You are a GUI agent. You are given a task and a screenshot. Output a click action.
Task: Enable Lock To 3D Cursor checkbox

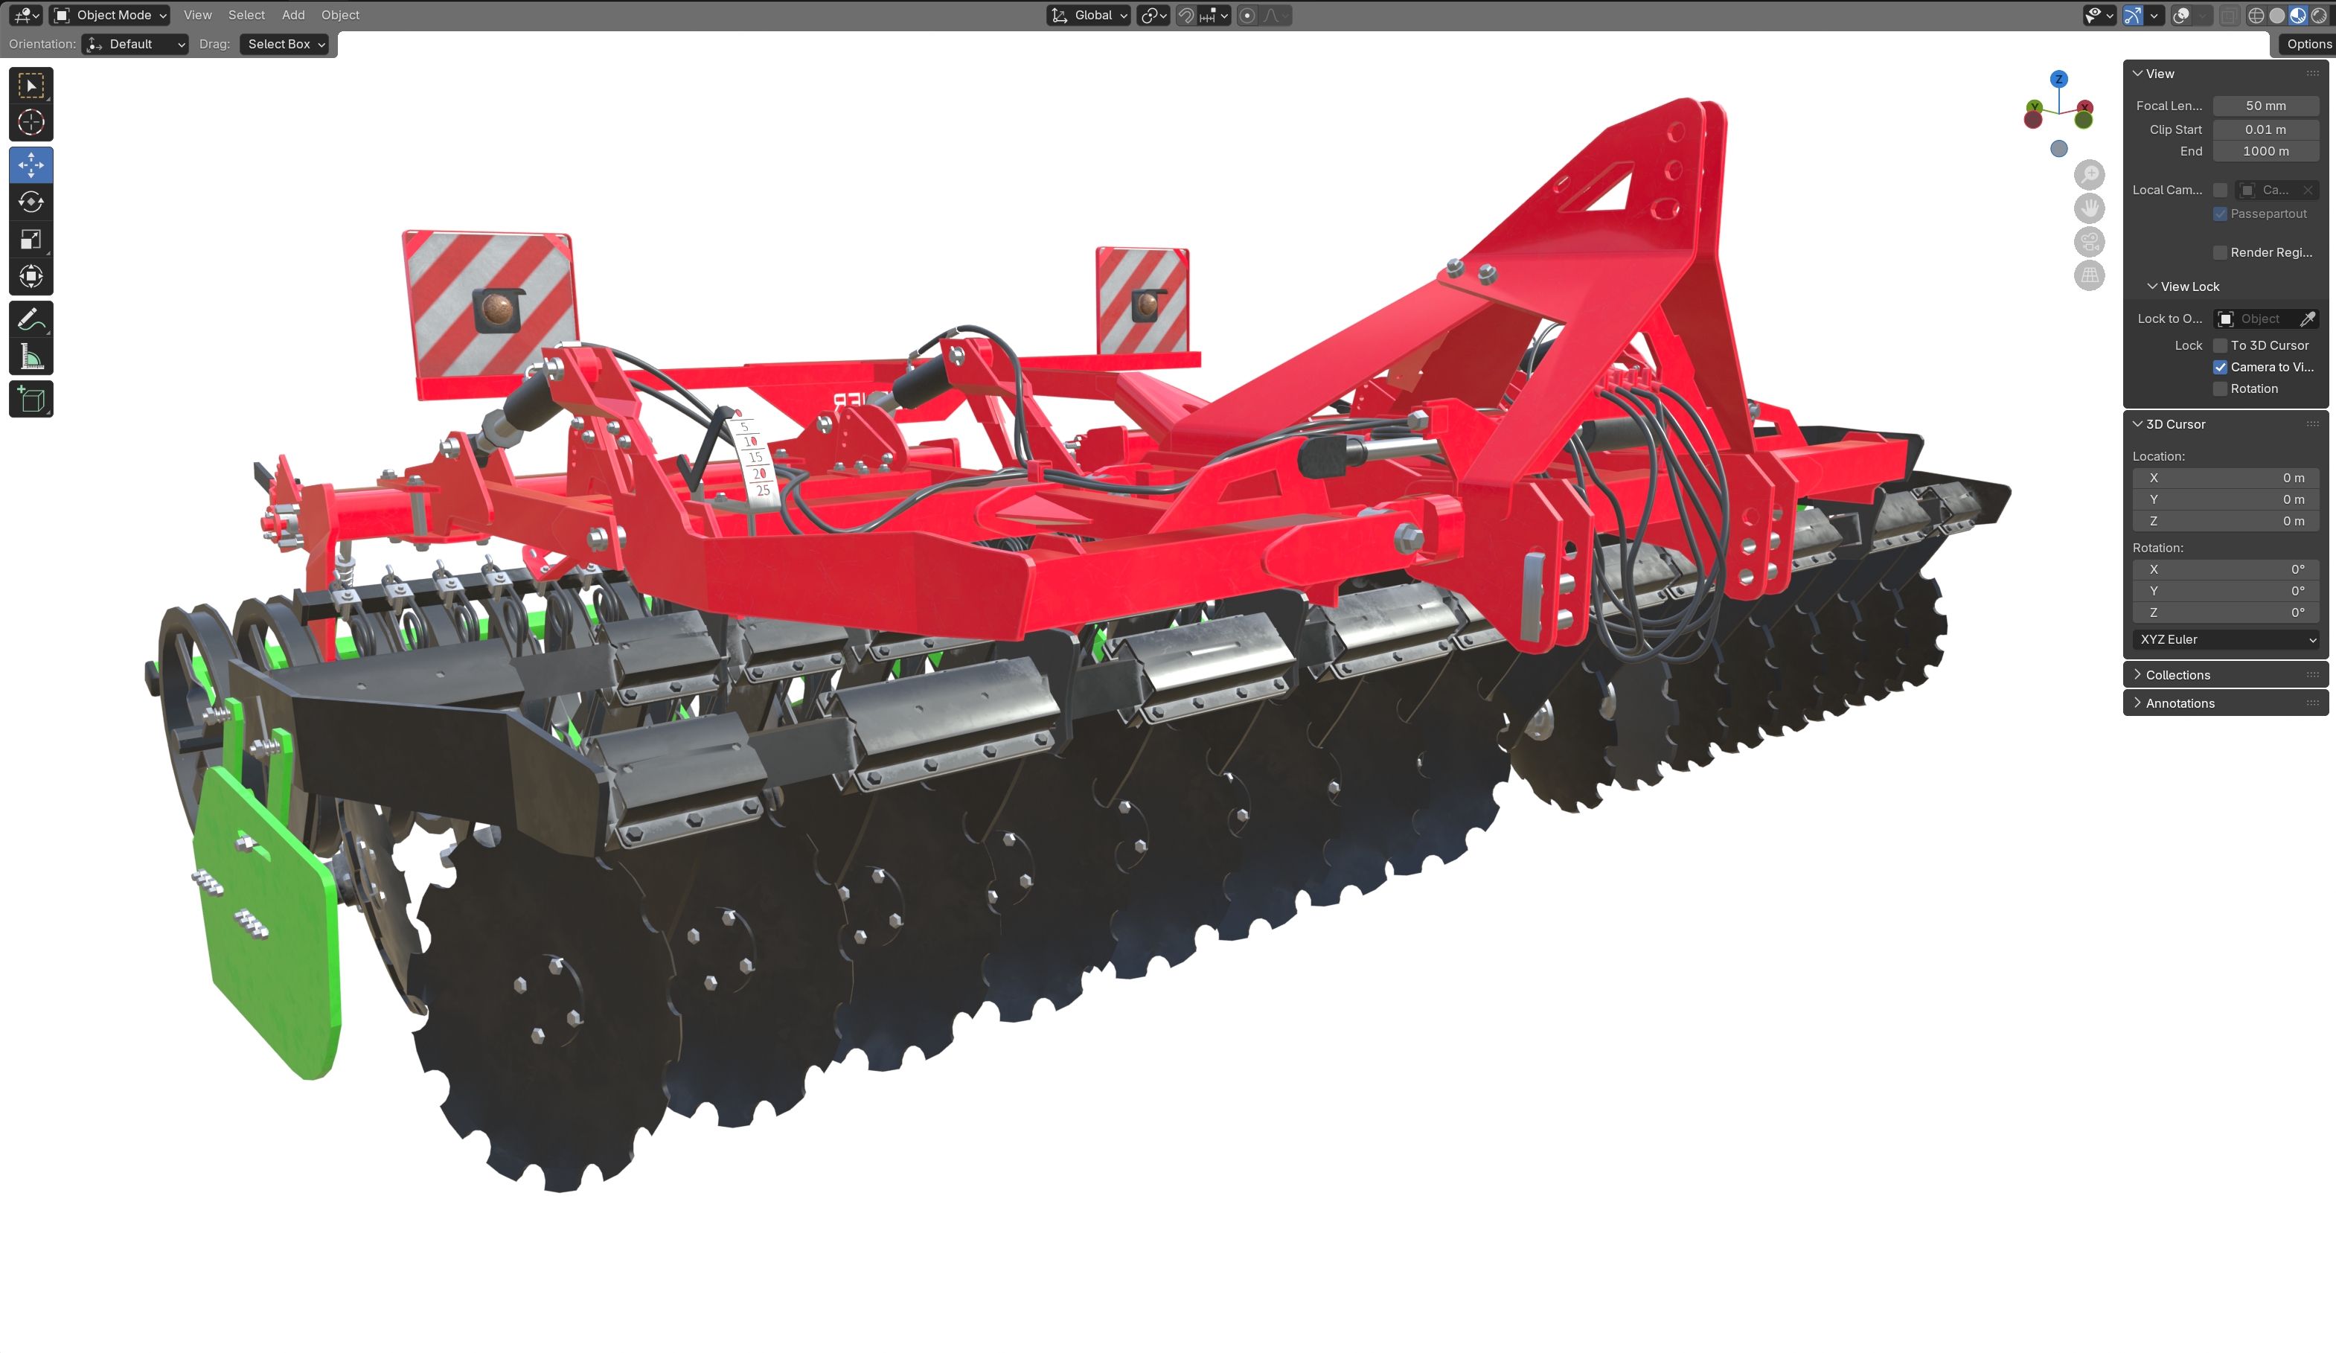2219,345
